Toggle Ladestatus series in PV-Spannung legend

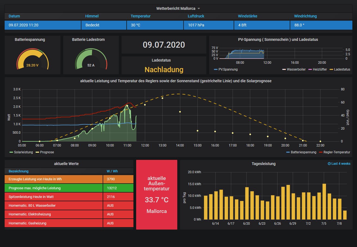(342, 69)
